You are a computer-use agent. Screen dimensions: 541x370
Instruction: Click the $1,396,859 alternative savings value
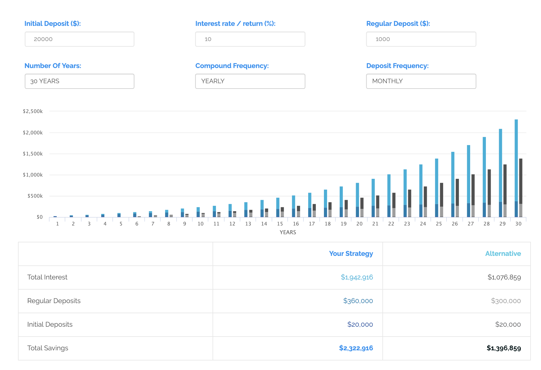(x=504, y=348)
